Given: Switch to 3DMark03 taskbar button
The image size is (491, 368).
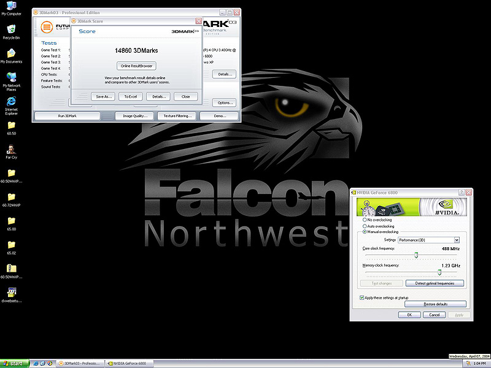Looking at the screenshot, I should click(x=80, y=363).
